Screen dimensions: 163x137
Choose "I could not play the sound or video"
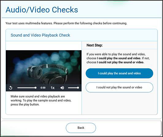[119, 87]
